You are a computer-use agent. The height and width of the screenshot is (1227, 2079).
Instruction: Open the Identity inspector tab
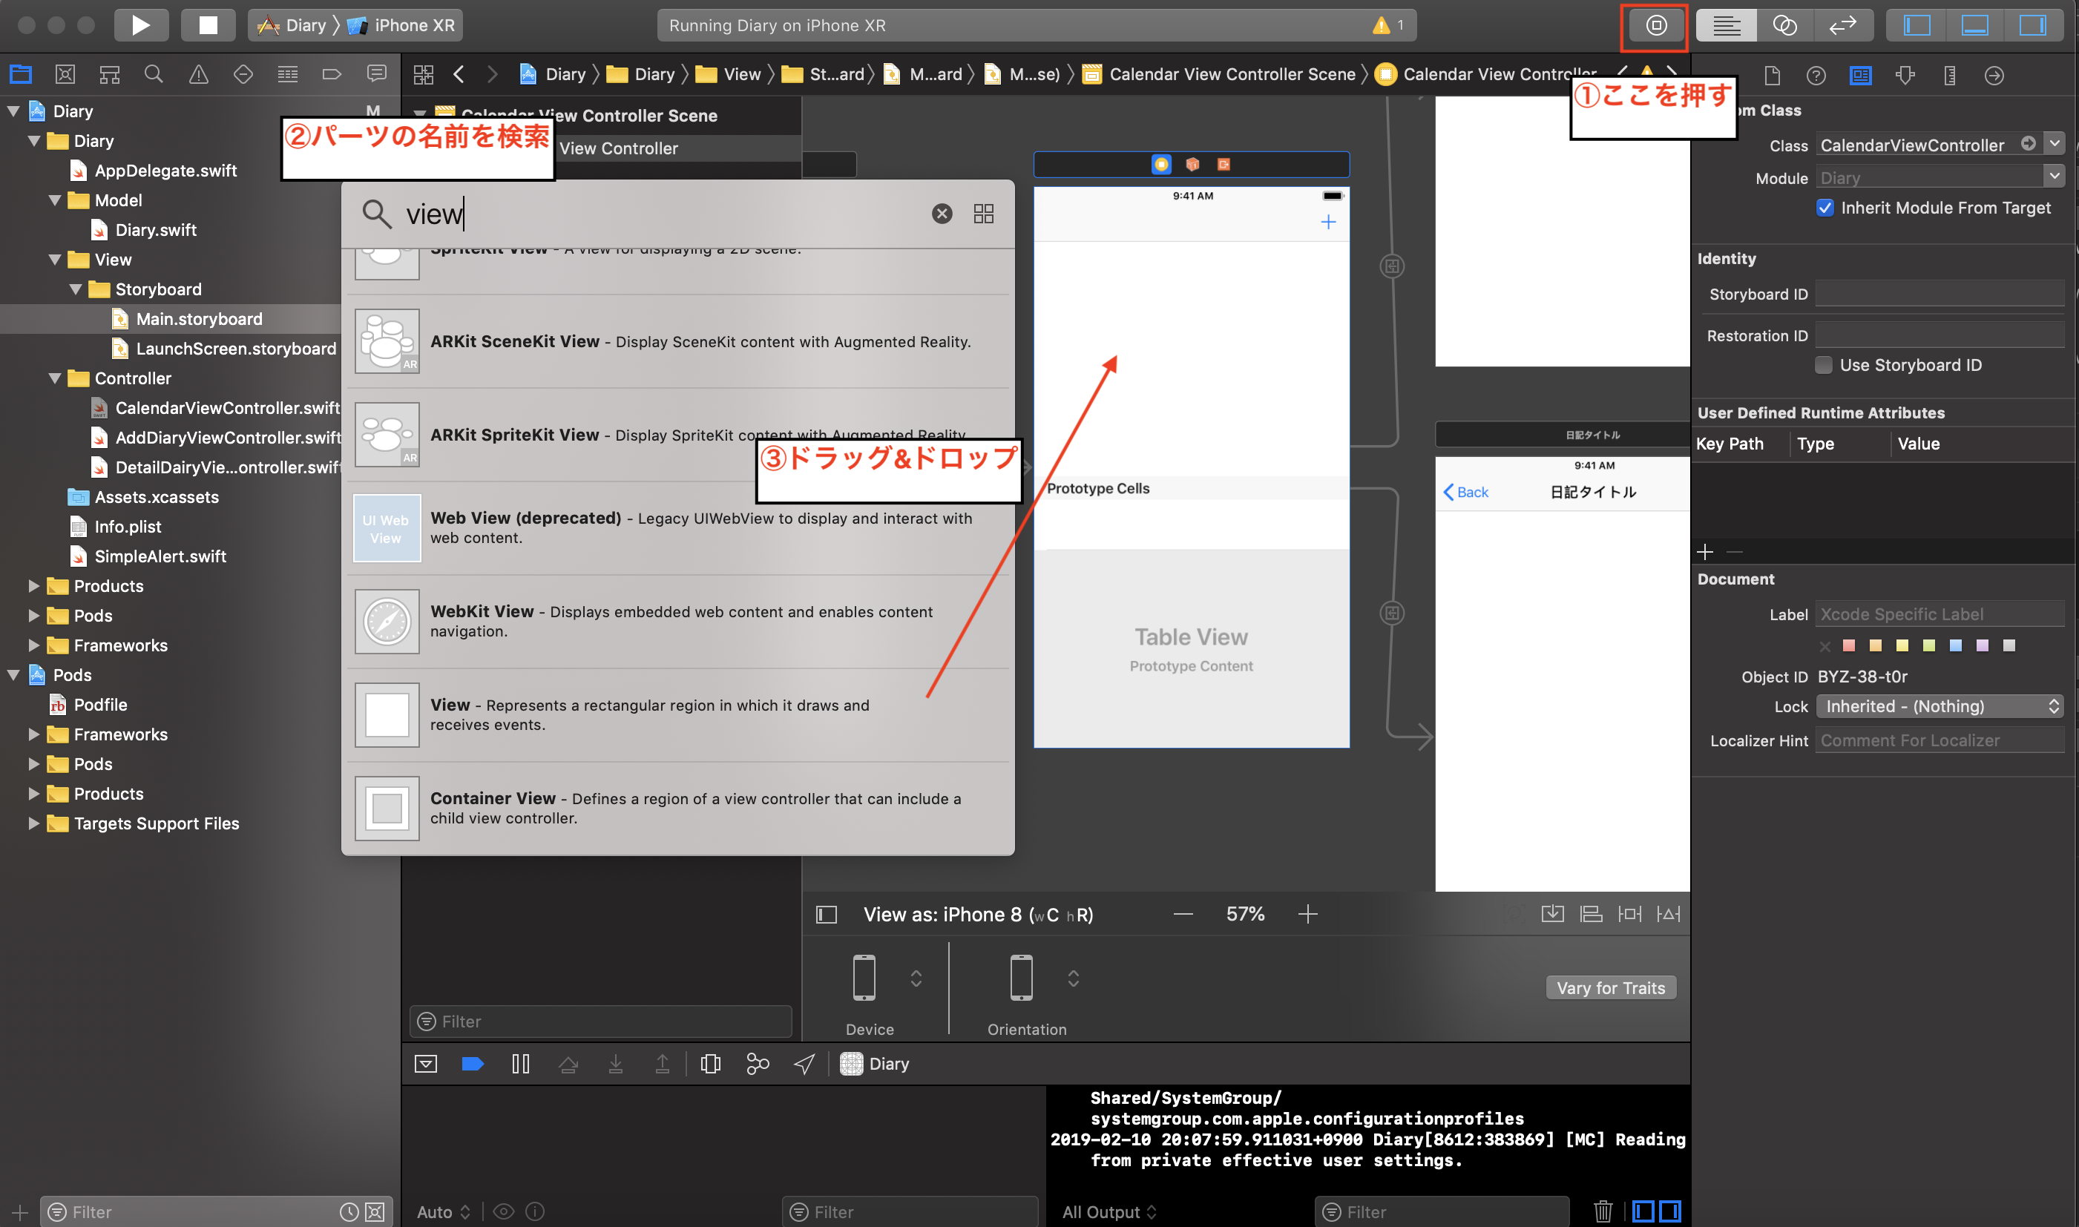tap(1861, 75)
